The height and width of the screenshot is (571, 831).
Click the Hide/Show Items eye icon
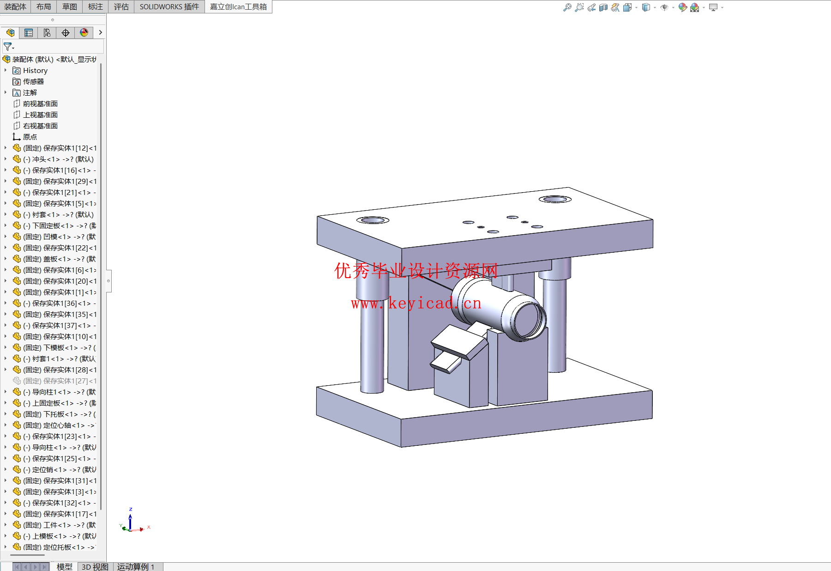(x=664, y=7)
